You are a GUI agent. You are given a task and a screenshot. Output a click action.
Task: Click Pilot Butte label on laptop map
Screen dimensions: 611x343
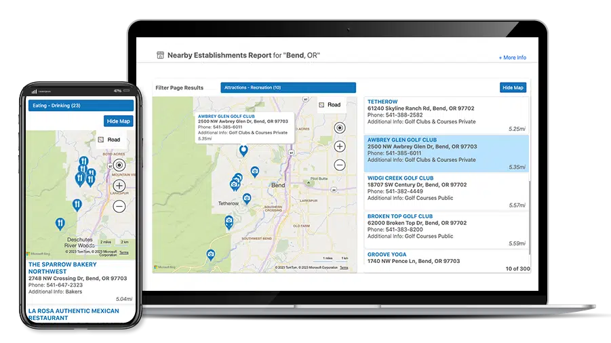click(x=319, y=179)
